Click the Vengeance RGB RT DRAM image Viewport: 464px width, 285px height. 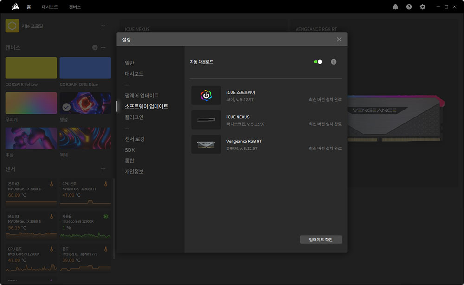pos(206,144)
